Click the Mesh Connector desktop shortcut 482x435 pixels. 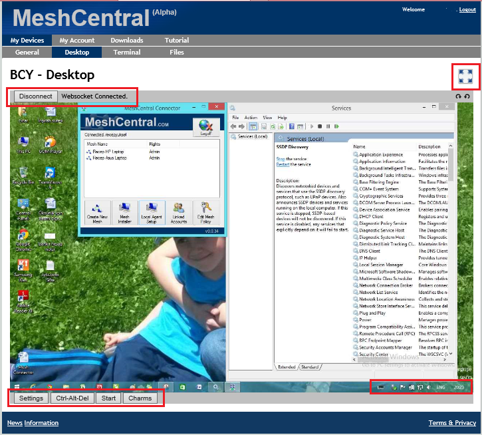[x=23, y=363]
